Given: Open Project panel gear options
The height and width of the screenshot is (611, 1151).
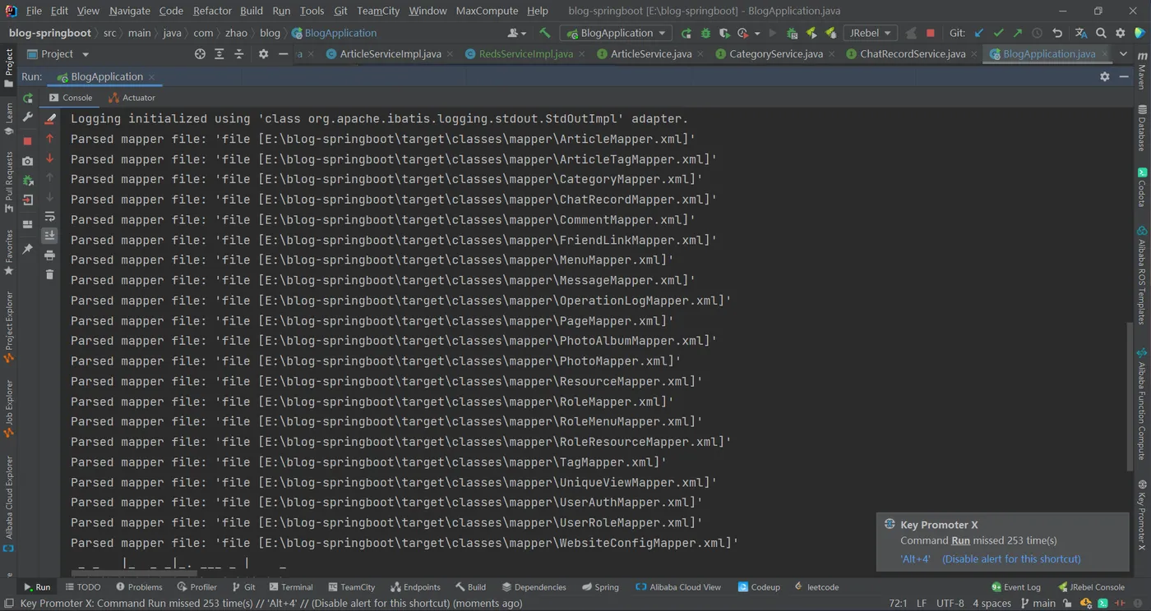Looking at the screenshot, I should tap(263, 53).
